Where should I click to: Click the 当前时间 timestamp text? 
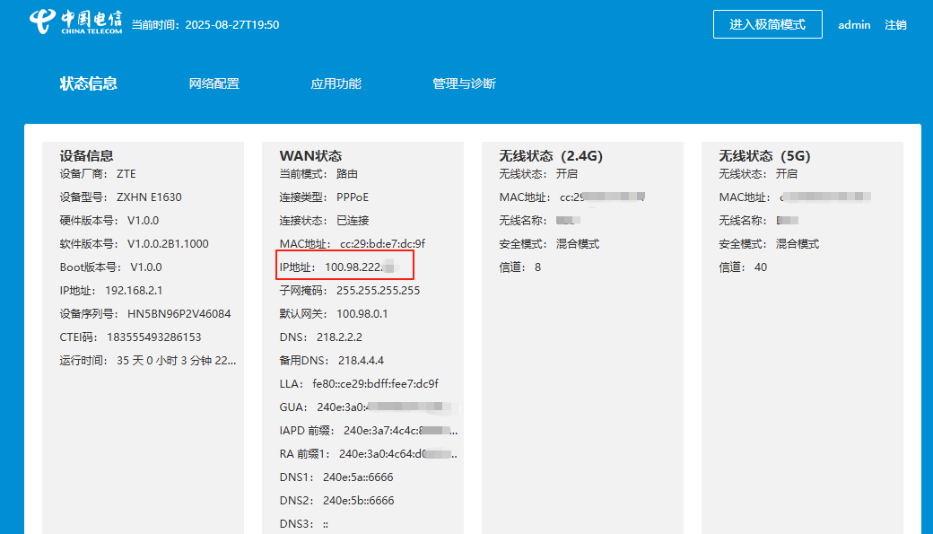pyautogui.click(x=204, y=25)
